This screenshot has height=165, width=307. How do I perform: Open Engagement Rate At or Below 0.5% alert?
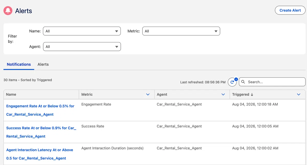coord(40,110)
